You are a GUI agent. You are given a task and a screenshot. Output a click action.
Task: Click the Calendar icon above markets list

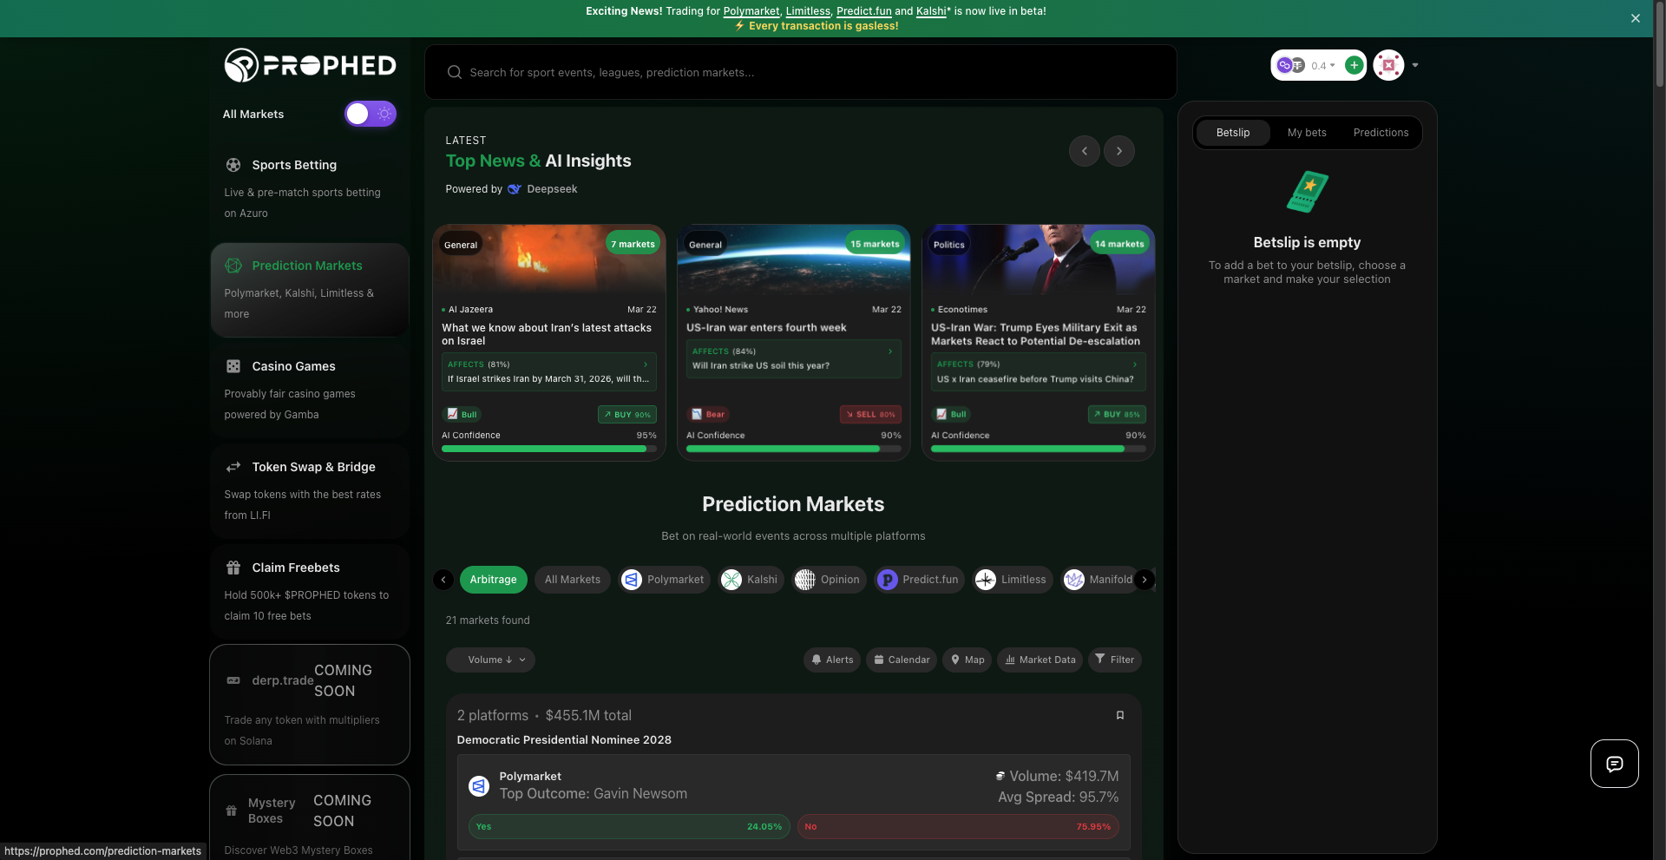pyautogui.click(x=878, y=660)
